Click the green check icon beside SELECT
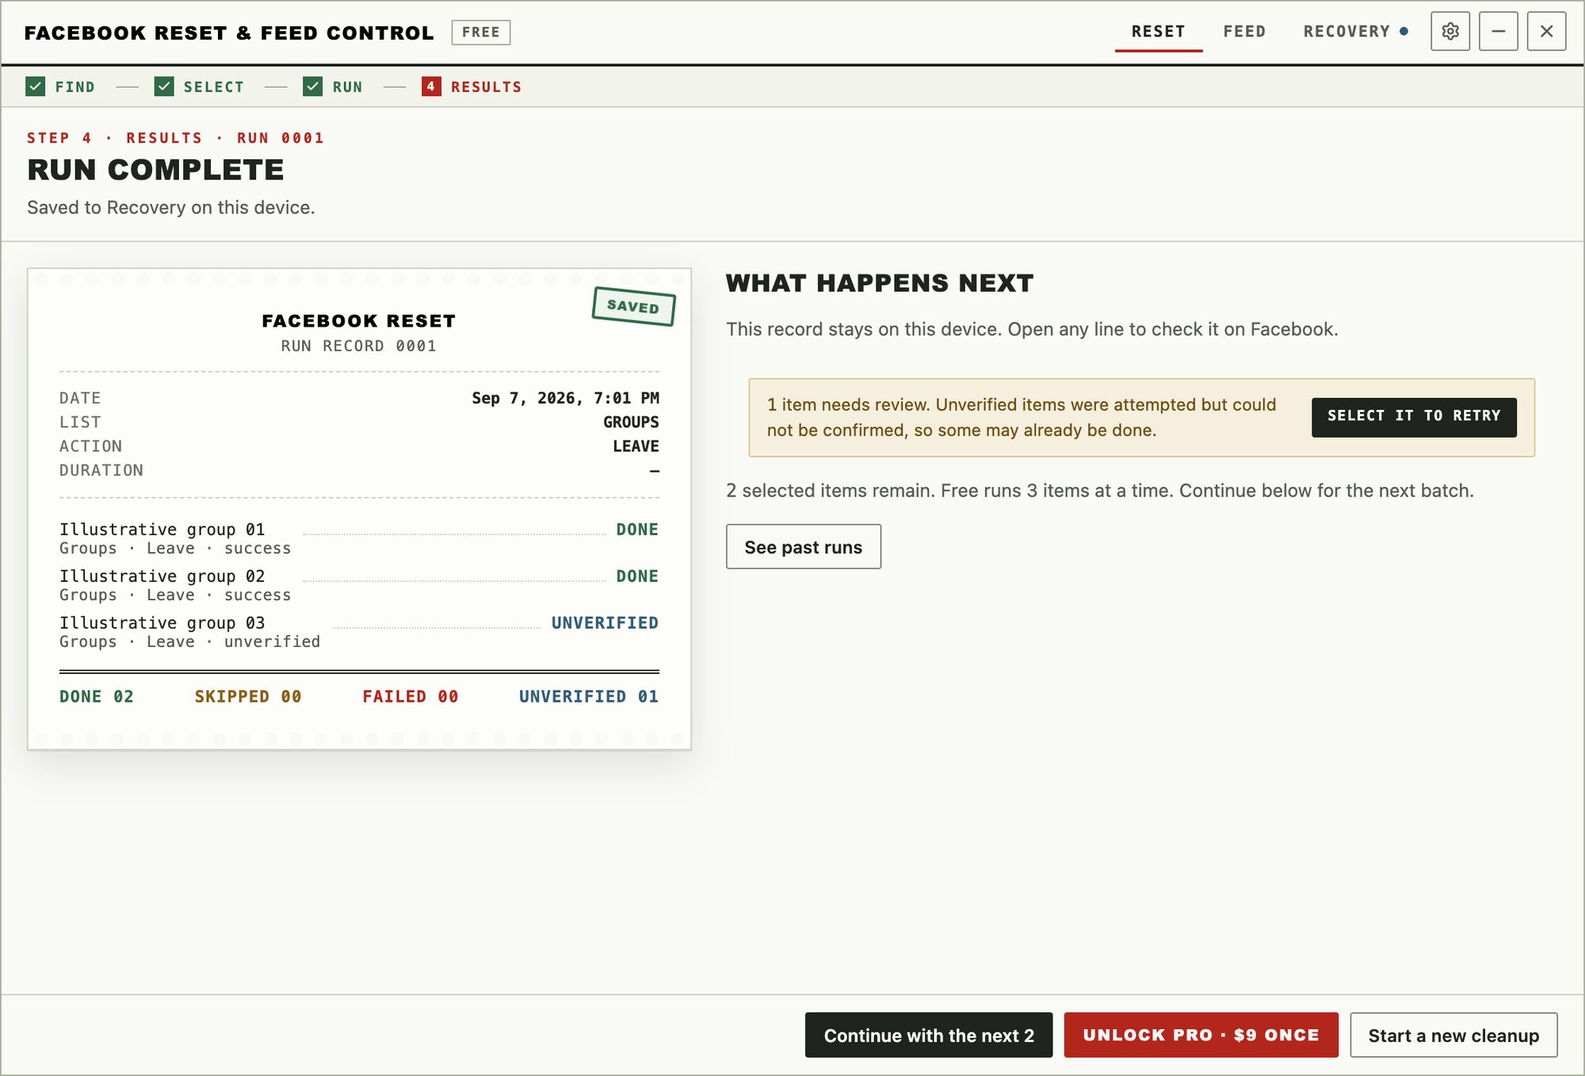This screenshot has height=1076, width=1585. pos(164,86)
